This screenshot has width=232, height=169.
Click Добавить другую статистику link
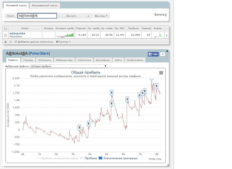point(34,42)
